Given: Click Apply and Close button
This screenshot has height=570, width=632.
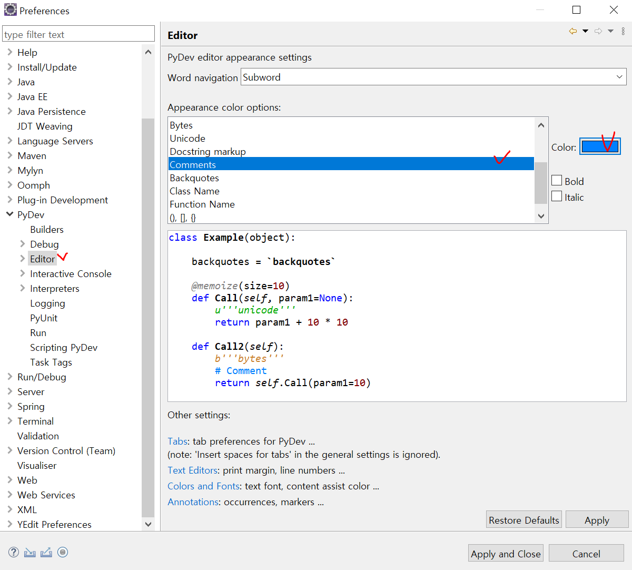Looking at the screenshot, I should pos(506,554).
